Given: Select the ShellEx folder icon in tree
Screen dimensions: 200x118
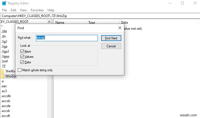Looking at the screenshot, I should [2, 71].
